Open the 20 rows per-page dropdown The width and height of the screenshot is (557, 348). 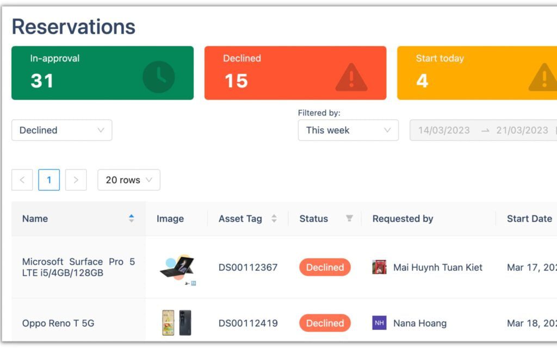point(128,179)
